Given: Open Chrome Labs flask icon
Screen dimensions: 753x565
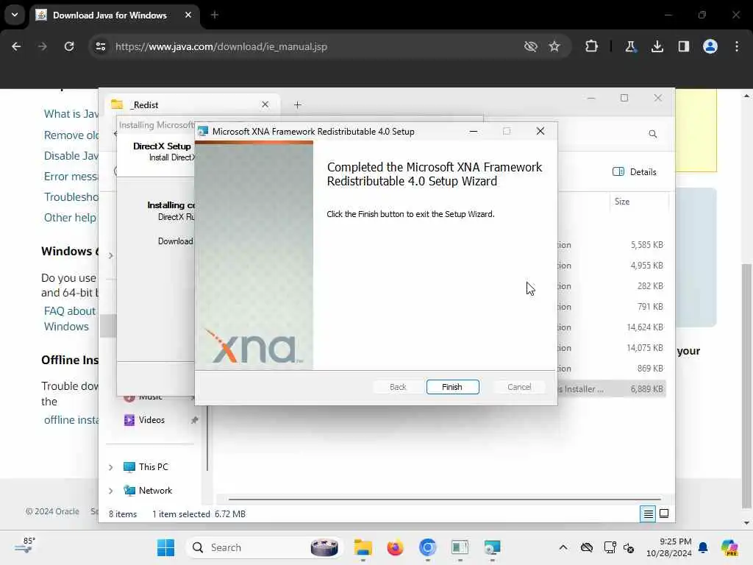Looking at the screenshot, I should tap(630, 46).
